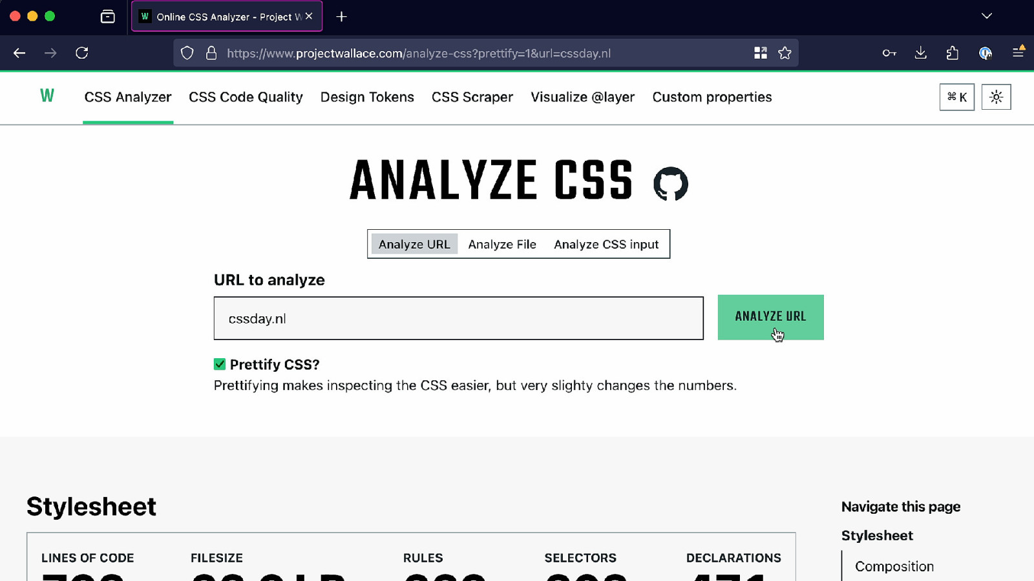Screen dimensions: 1034x581
Task: Click the DECLARATIONS stat label
Action: [x=733, y=558]
